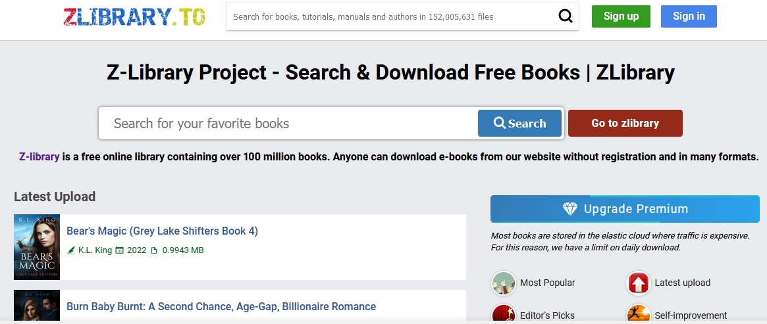767x324 pixels.
Task: Open the Most Popular category icon
Action: point(504,283)
